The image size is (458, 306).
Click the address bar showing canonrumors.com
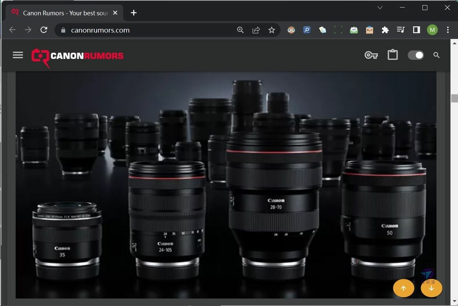pyautogui.click(x=167, y=30)
